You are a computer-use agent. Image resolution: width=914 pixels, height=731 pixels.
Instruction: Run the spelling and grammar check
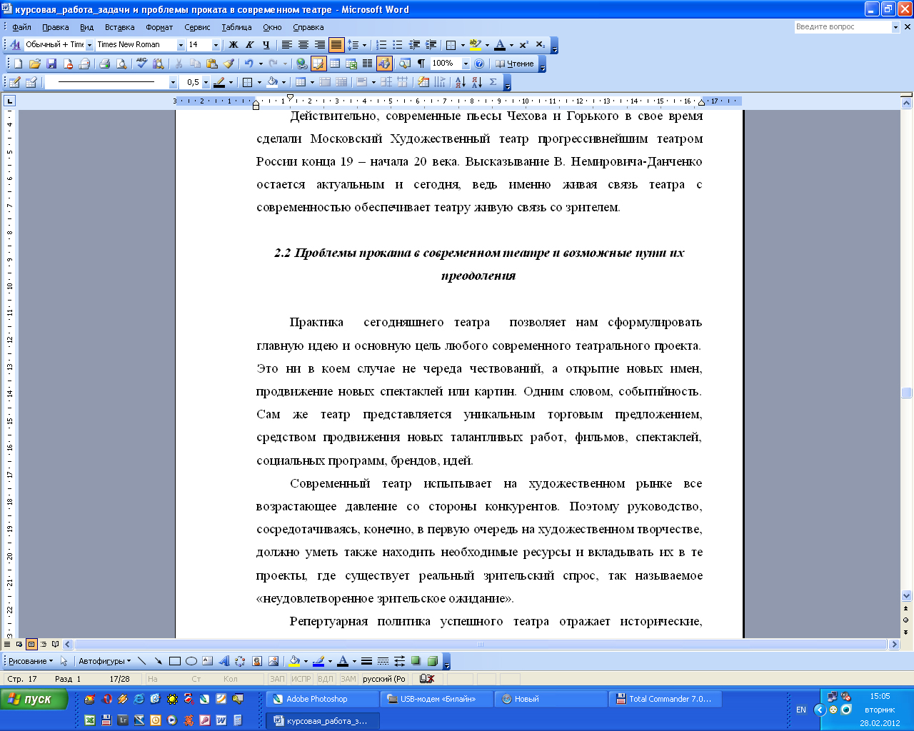tap(141, 64)
